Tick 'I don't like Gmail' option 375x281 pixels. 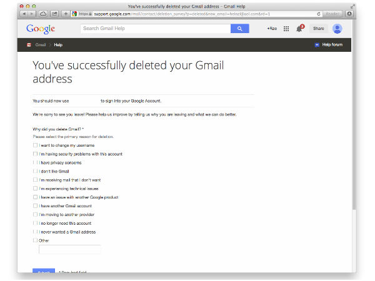[x=36, y=171]
